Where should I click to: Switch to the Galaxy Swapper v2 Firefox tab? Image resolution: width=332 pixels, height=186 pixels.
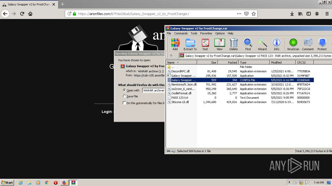[29, 4]
